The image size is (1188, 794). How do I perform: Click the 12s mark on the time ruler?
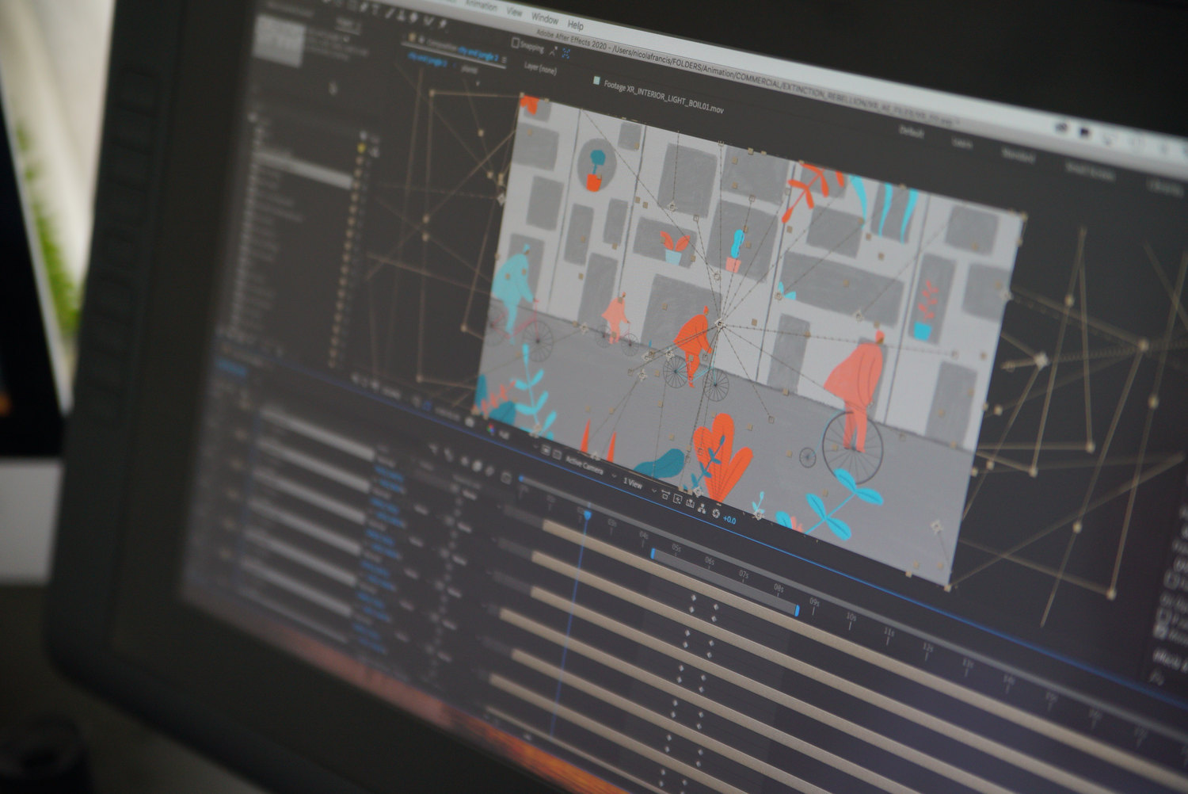pos(927,647)
